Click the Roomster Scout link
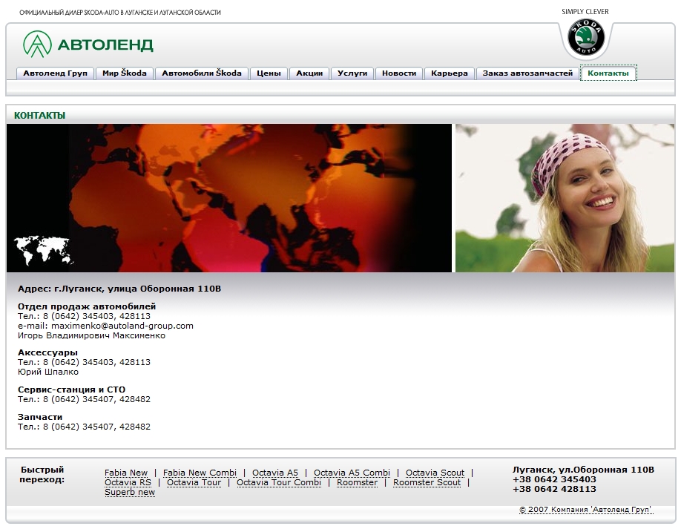681x529 pixels. point(427,482)
